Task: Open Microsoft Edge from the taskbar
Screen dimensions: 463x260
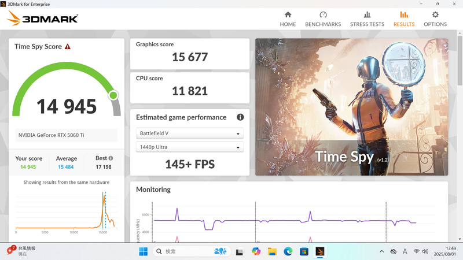Action: (x=288, y=251)
